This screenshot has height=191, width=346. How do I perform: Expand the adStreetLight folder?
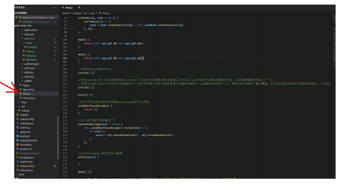pos(32,64)
